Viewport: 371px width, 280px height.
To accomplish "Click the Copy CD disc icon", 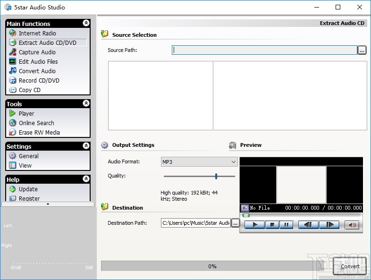I will (x=13, y=90).
